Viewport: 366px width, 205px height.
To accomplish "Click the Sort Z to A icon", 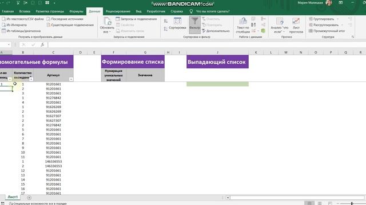I will pyautogui.click(x=166, y=28).
